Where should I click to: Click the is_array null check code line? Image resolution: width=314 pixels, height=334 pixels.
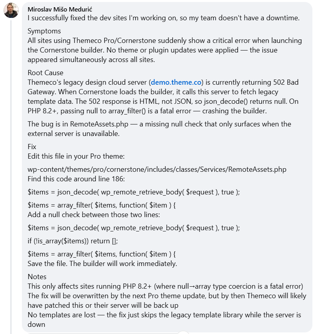point(73,241)
